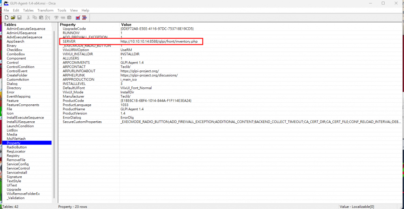Image resolution: width=404 pixels, height=209 pixels.
Task: Click the Save floppy disk icon
Action: click(x=19, y=17)
